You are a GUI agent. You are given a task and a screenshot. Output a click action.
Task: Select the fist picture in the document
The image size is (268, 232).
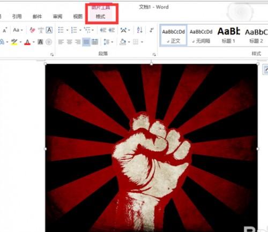pyautogui.click(x=151, y=148)
